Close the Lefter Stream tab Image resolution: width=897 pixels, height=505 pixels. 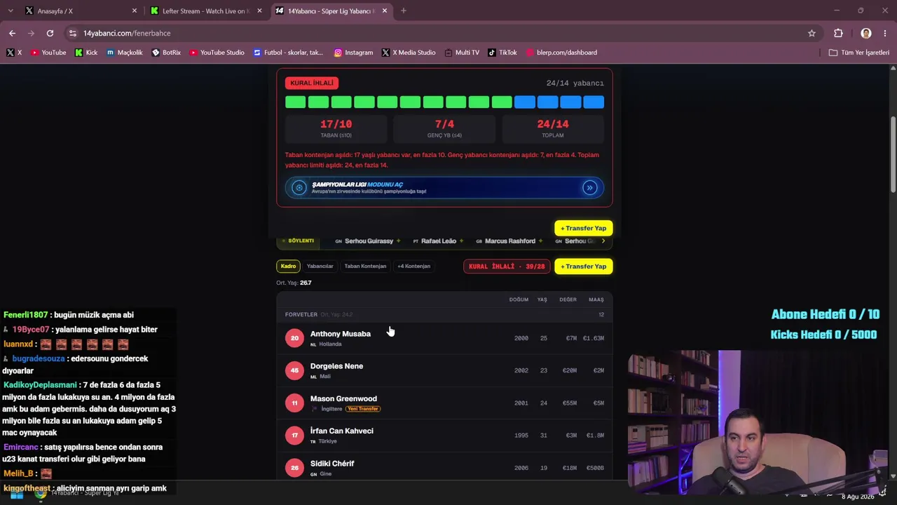pyautogui.click(x=259, y=11)
